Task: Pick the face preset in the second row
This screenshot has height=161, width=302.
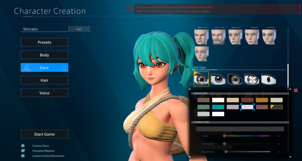Action: click(x=201, y=53)
